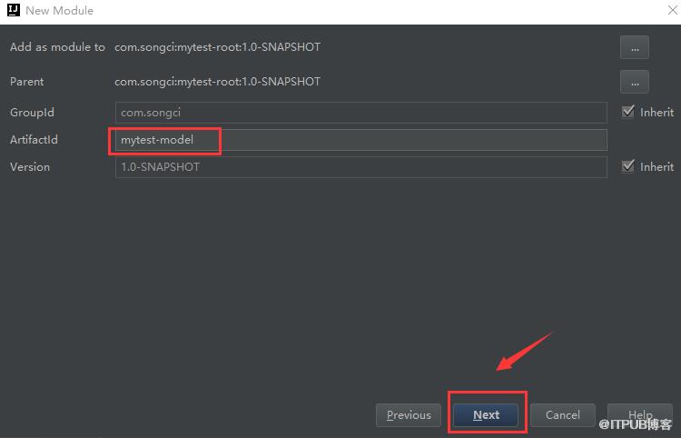Open browse button for Add as module to

click(x=635, y=47)
